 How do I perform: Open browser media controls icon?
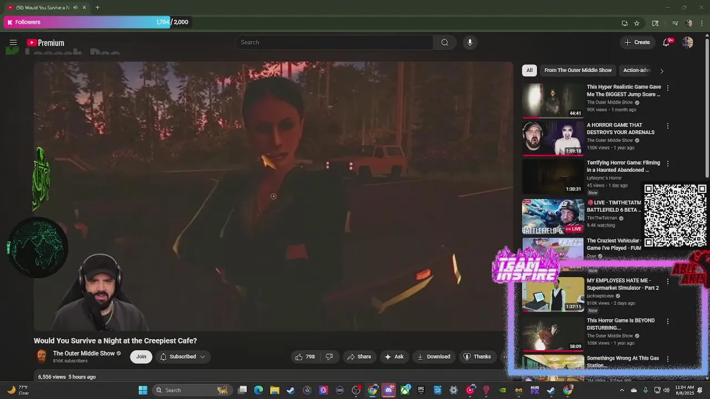[675, 23]
